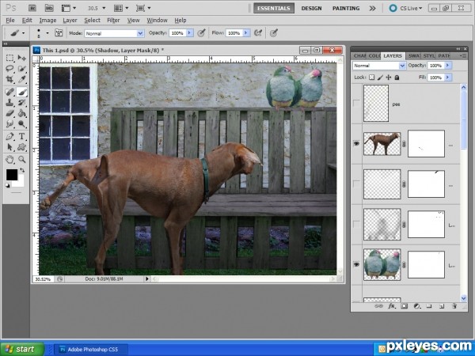Select the Dodge tool

(22, 124)
